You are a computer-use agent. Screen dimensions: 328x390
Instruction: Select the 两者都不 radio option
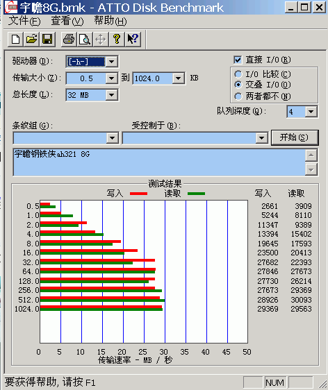pyautogui.click(x=238, y=96)
